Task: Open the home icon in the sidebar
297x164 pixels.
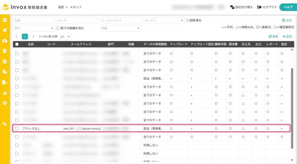Action: click(x=5, y=30)
